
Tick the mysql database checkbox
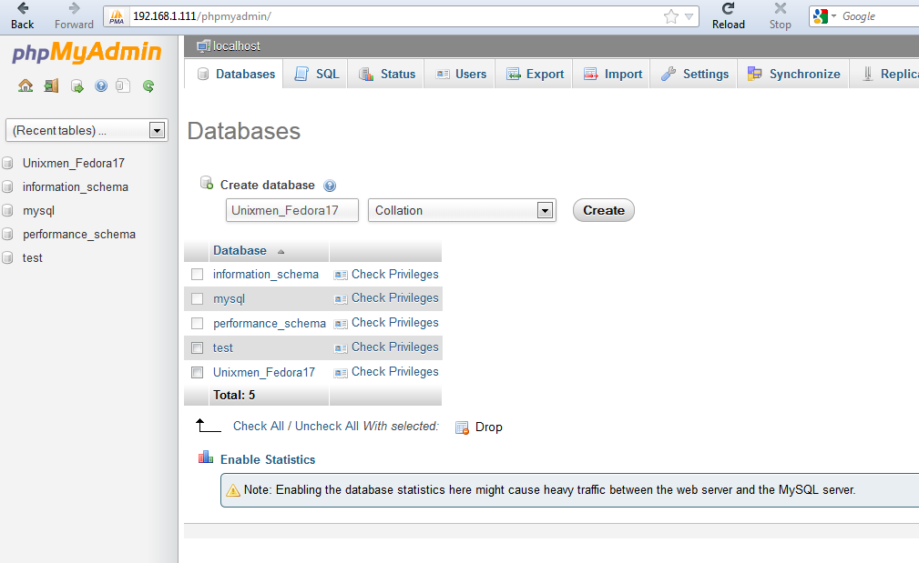(x=198, y=299)
